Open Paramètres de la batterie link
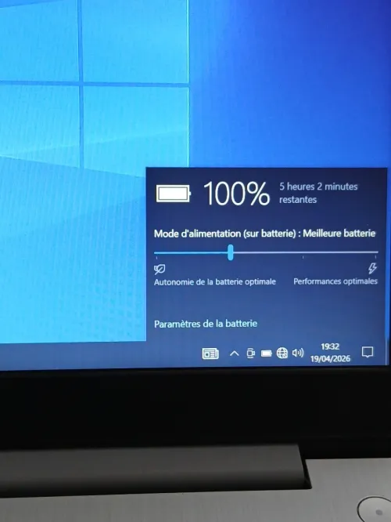This screenshot has height=522, width=391. click(206, 324)
